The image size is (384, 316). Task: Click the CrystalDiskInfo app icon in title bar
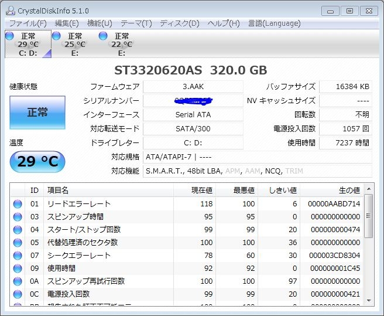(11, 10)
